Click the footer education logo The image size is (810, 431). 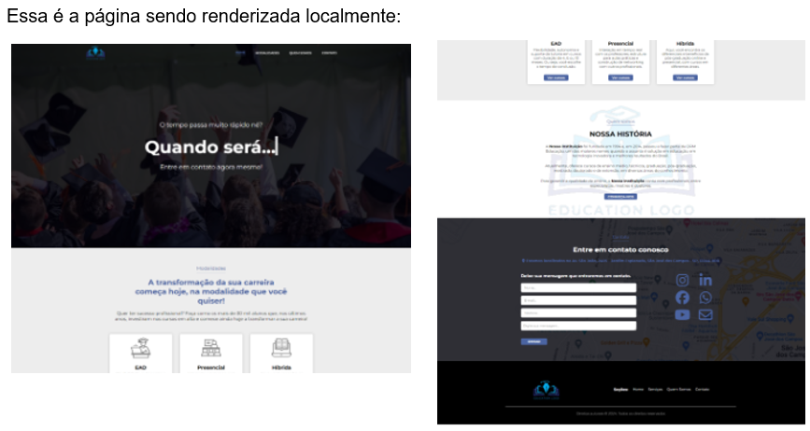click(546, 390)
